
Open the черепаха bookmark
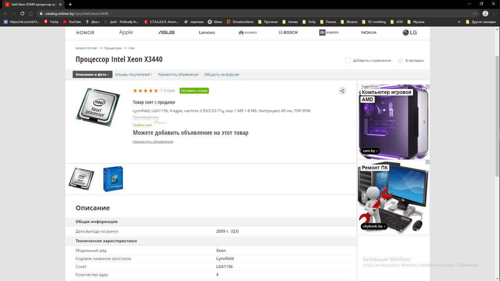coord(194,22)
